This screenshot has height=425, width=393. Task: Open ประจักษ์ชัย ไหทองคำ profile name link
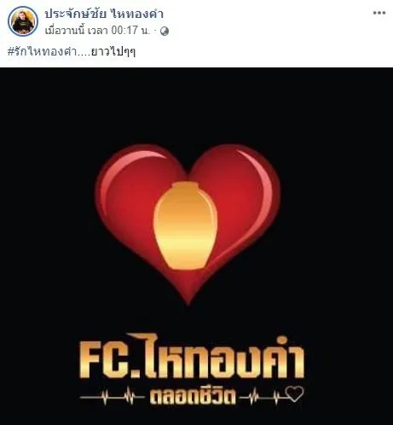tap(104, 14)
